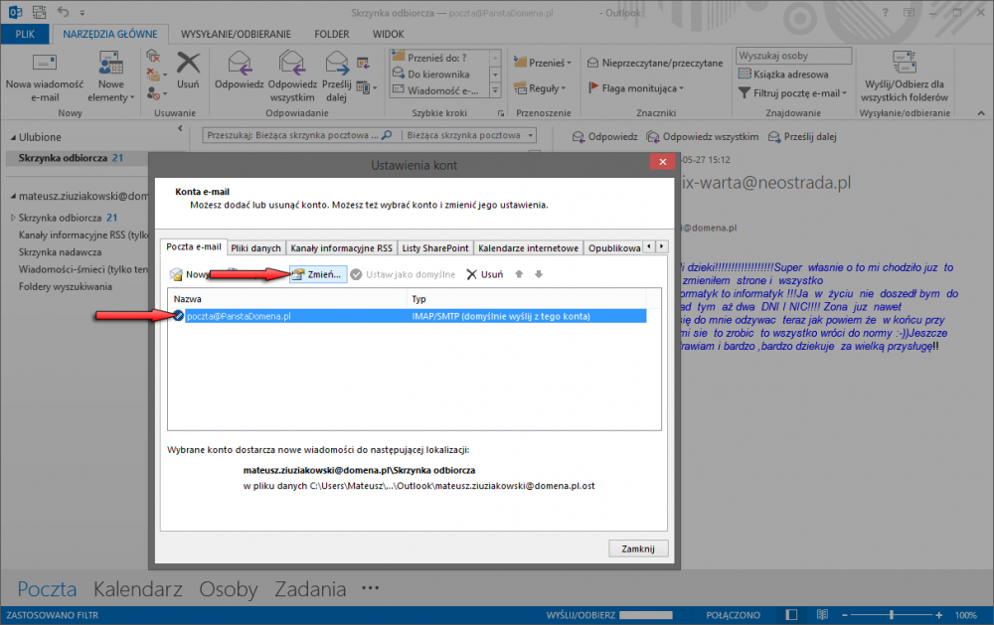This screenshot has width=994, height=625.
Task: Click Nowy account button
Action: click(x=189, y=274)
